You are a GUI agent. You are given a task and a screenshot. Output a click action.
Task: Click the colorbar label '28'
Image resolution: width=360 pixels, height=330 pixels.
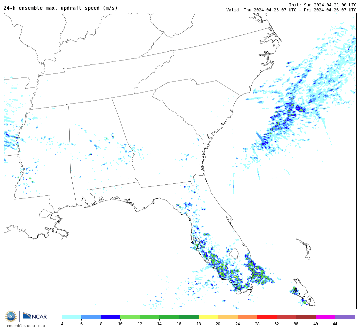tap(257, 324)
